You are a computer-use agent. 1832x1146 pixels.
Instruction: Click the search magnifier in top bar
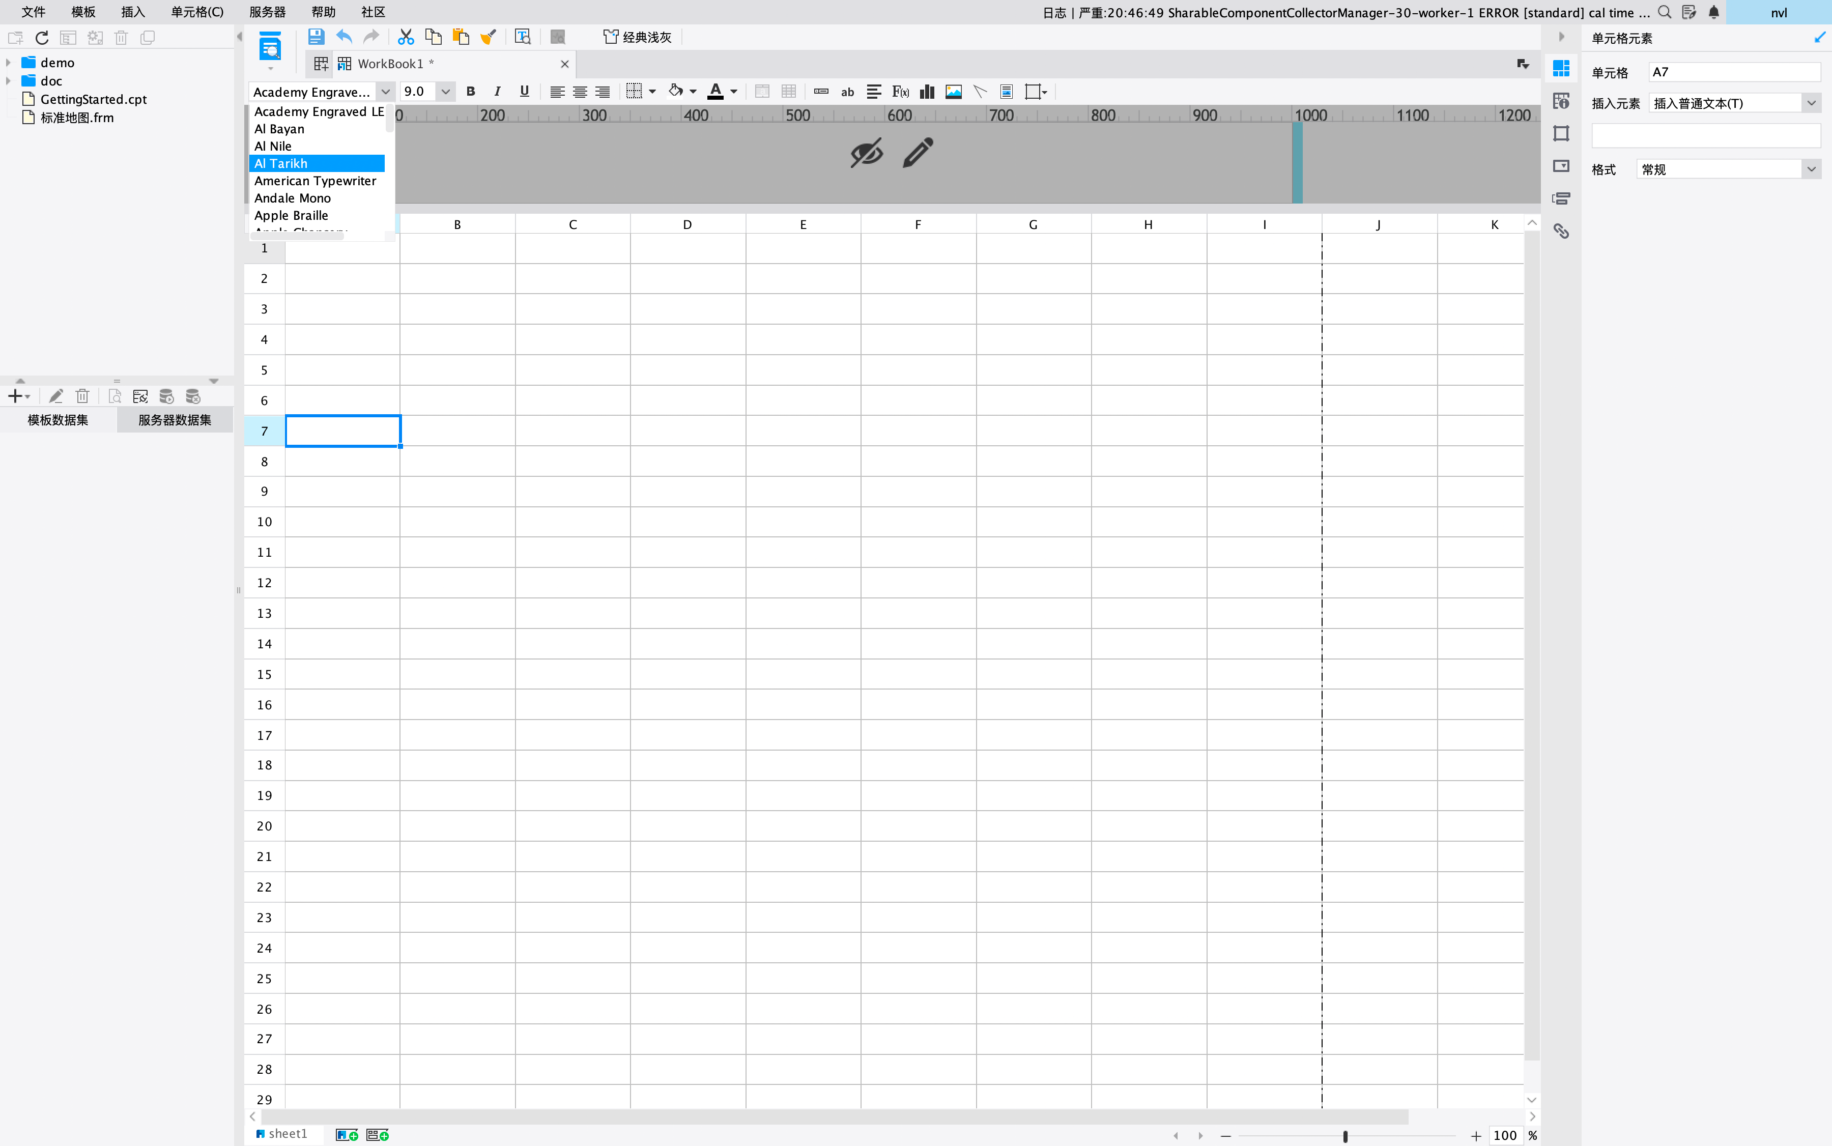[1665, 12]
